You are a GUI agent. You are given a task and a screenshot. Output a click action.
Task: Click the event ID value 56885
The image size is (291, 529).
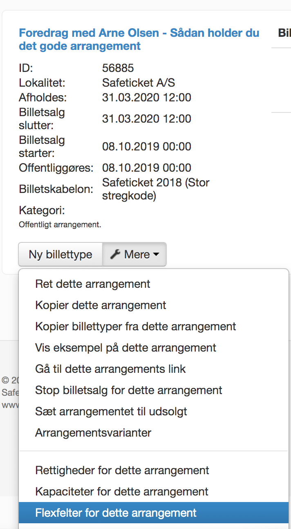[x=118, y=68]
